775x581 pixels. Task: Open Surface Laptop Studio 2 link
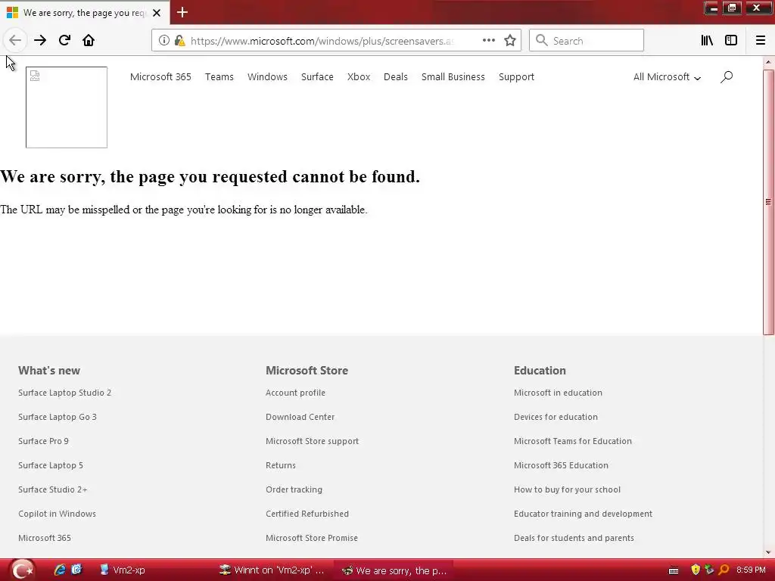point(65,393)
